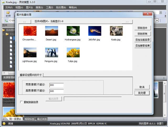This screenshot has width=168, height=127.
Task: Go to next page with >> button
Action: point(127,22)
